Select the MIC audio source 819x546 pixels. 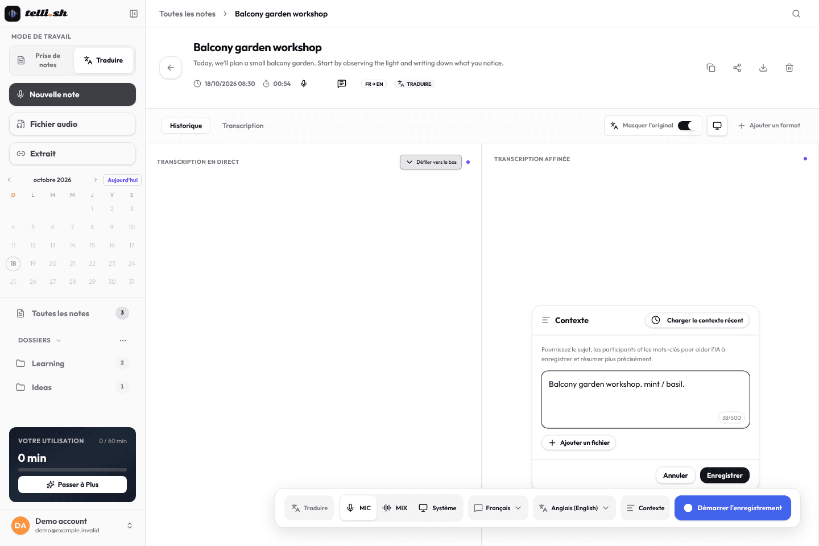pyautogui.click(x=359, y=508)
